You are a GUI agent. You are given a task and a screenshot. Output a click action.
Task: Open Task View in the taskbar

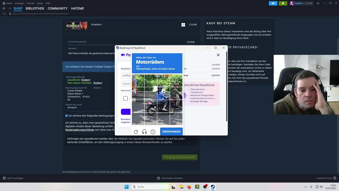point(173,187)
